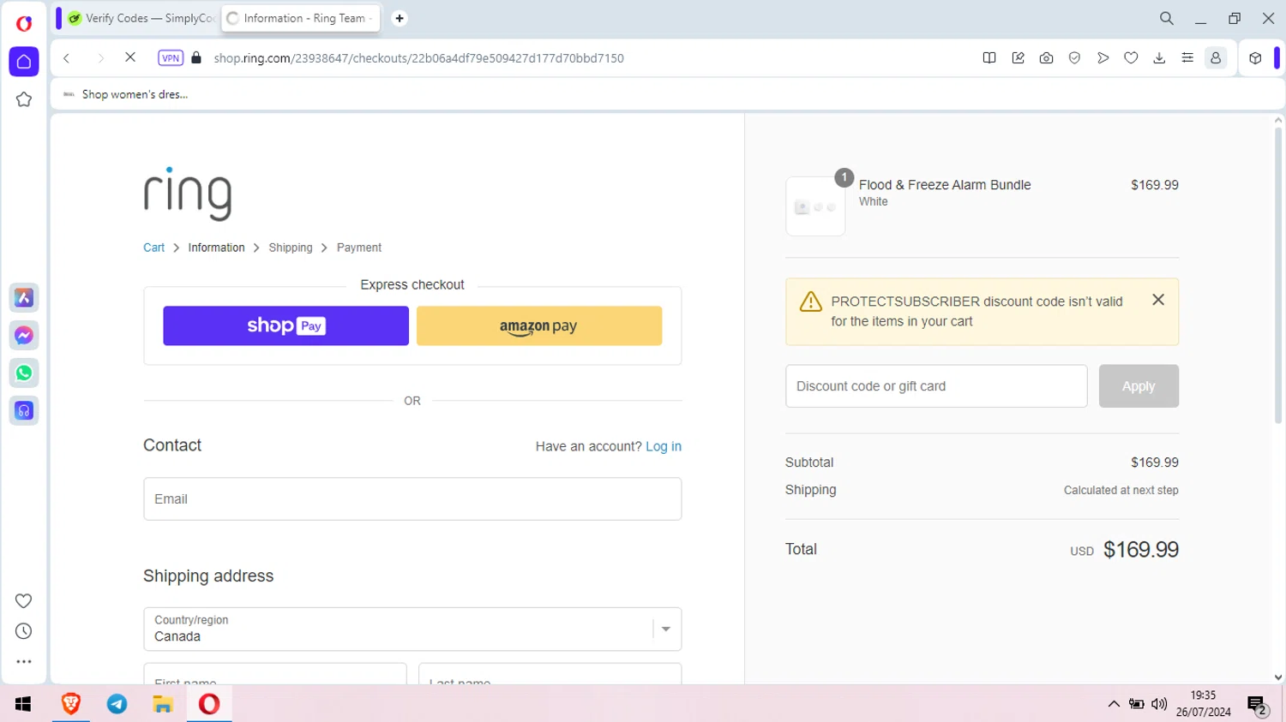View site security lock icon

196,58
